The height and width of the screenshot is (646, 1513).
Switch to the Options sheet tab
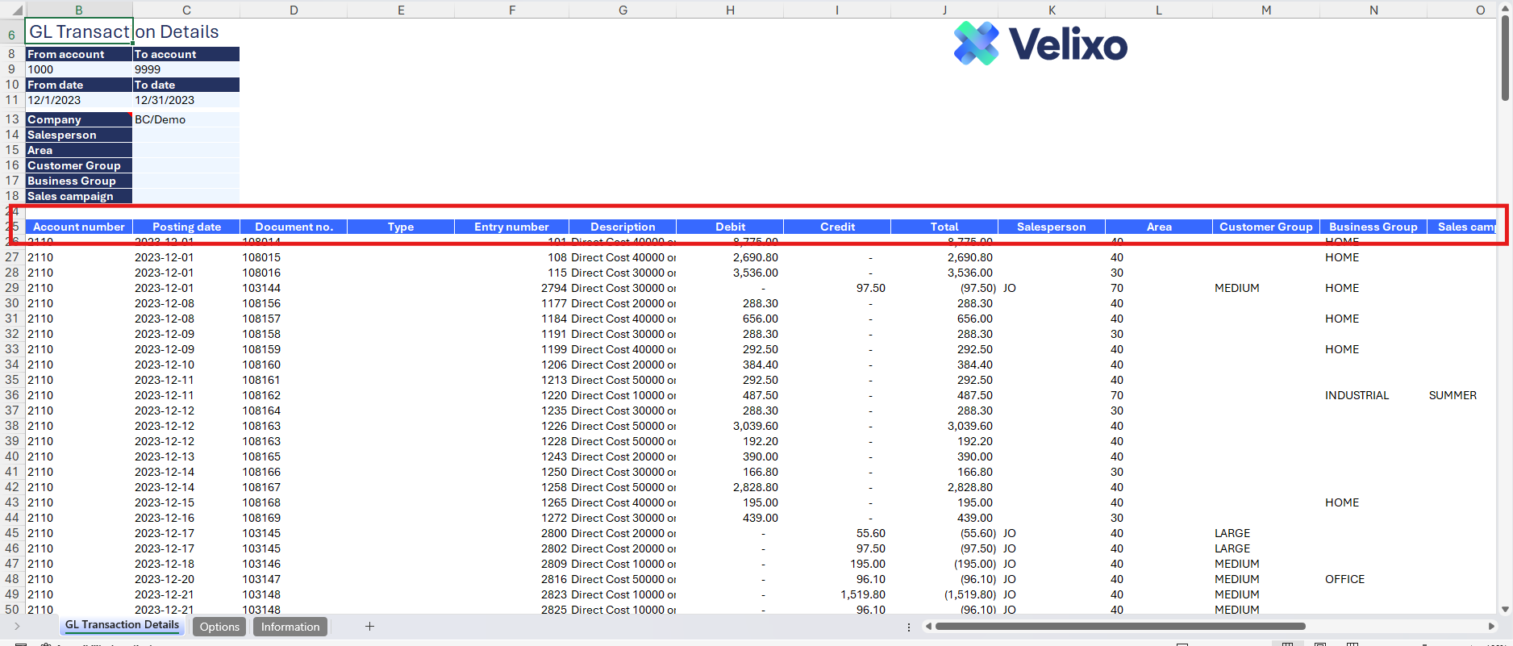(x=219, y=627)
